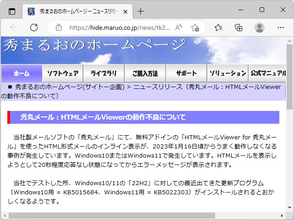
Task: Follow 秀まるおのホームページ(サイトー企画) breadcrumb link
Action: [x=70, y=87]
